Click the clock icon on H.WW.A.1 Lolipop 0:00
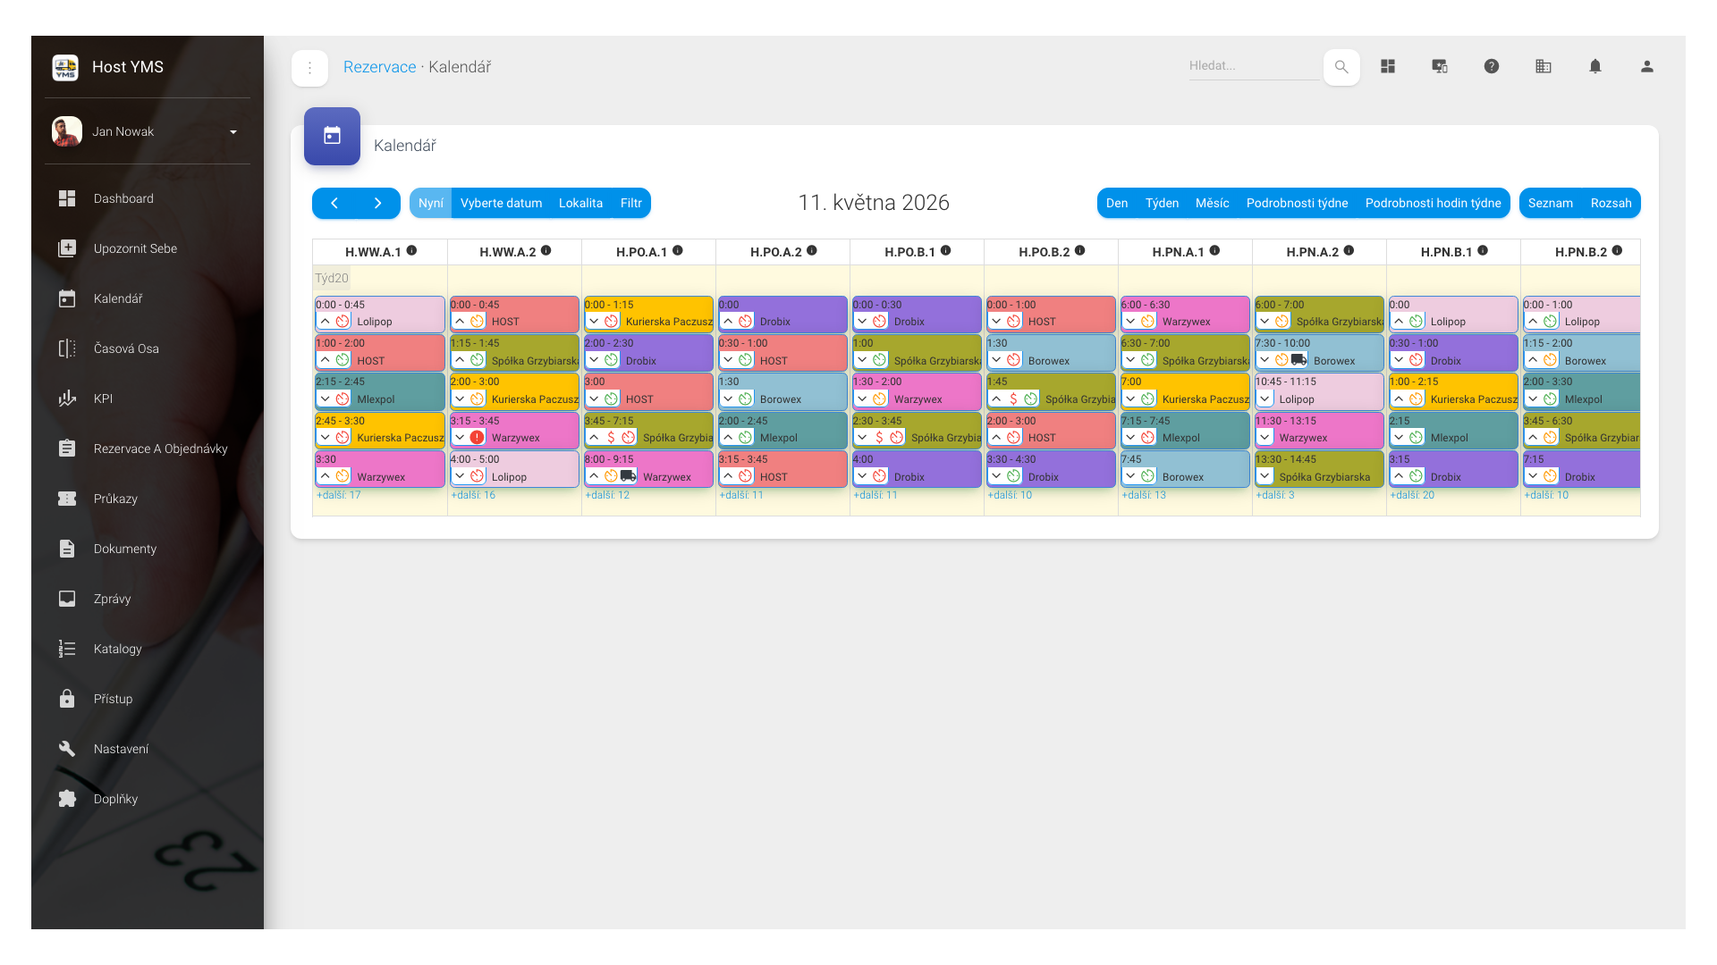Screen dimensions: 1717x965 (343, 322)
